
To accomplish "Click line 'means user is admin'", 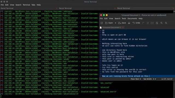I will click(x=112, y=61).
